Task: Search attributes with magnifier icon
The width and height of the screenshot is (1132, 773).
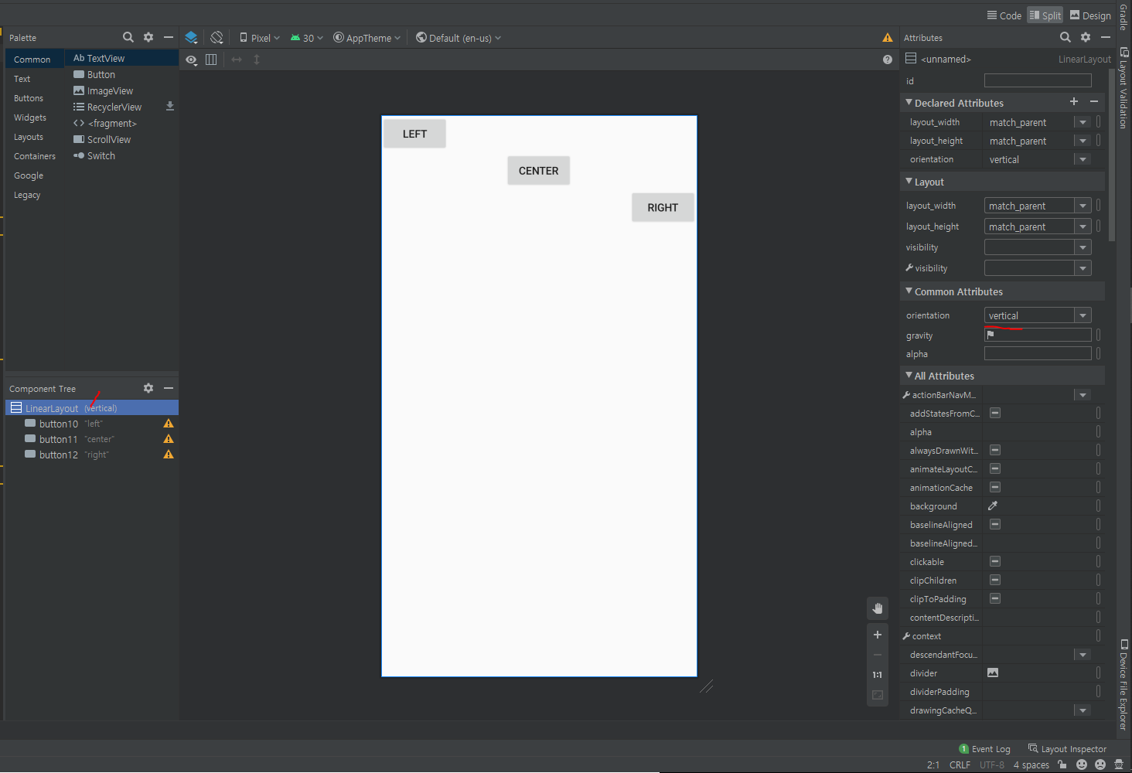Action: (x=1066, y=37)
